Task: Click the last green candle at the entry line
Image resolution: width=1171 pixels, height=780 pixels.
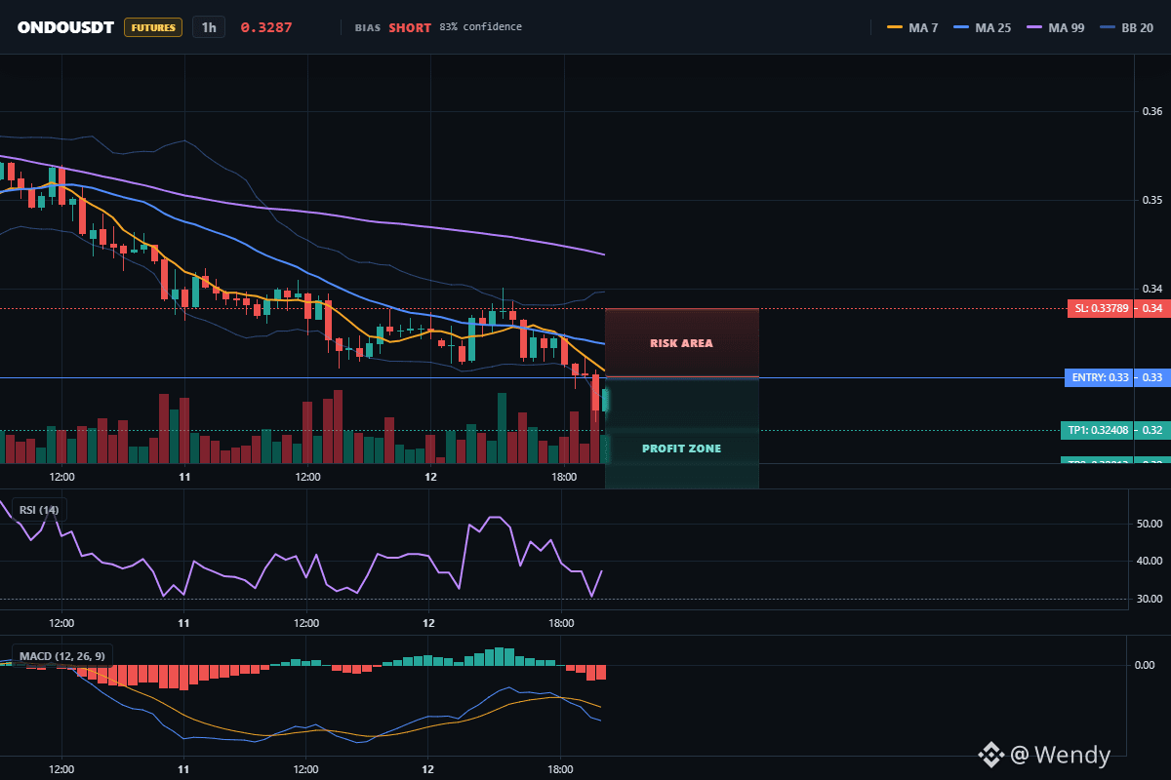Action: (x=605, y=400)
